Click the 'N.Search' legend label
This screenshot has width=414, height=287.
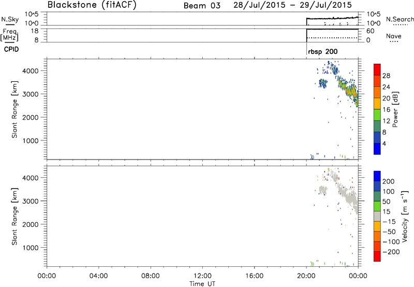[400, 19]
